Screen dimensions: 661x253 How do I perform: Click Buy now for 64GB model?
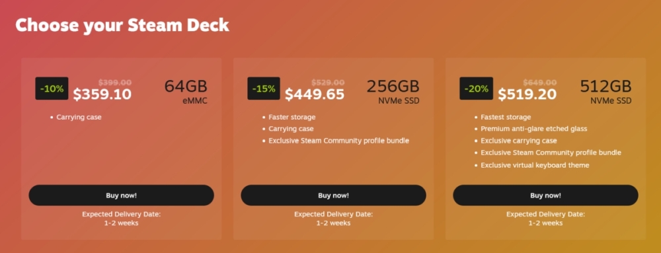pyautogui.click(x=122, y=196)
